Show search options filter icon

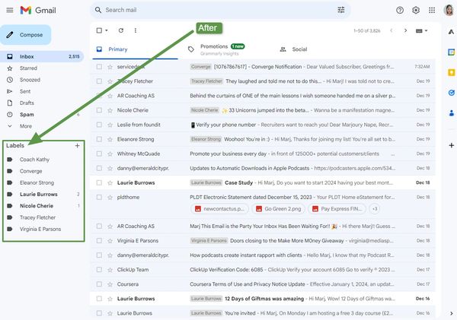341,10
